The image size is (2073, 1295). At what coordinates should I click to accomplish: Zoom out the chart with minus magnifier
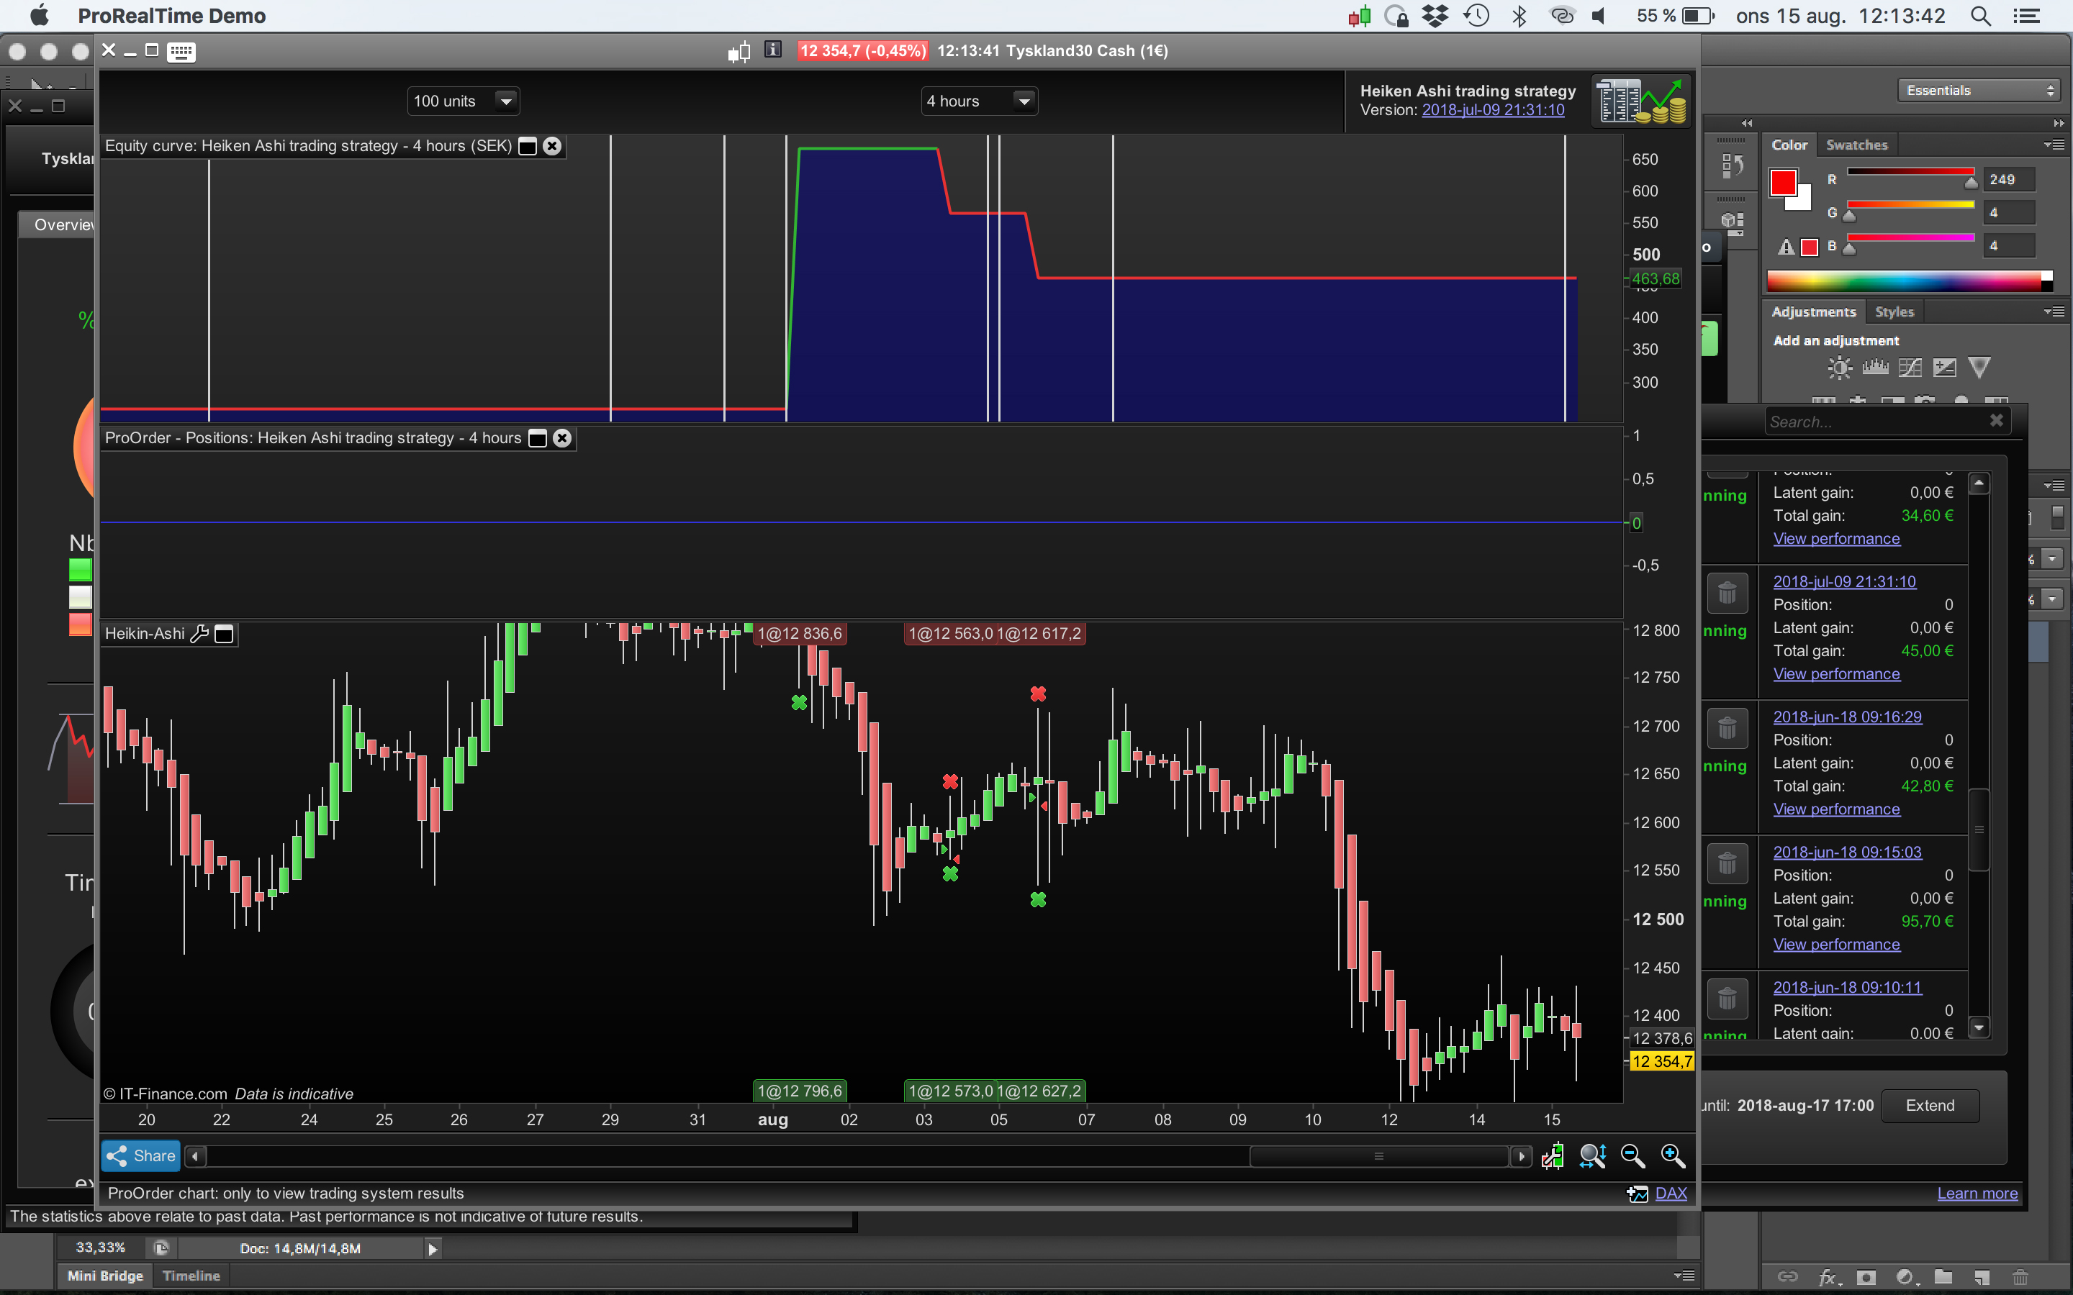click(1632, 1156)
